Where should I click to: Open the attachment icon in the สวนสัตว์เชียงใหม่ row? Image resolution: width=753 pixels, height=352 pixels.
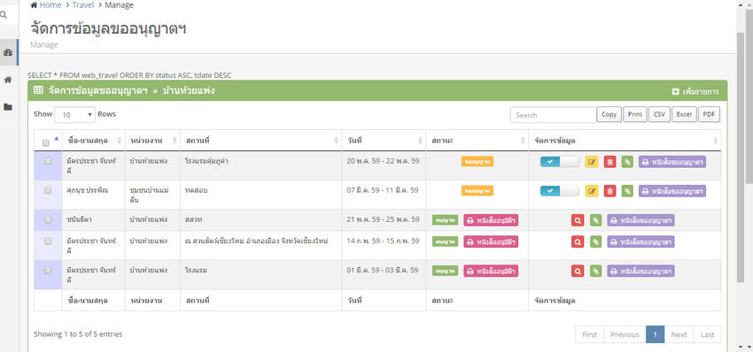tap(595, 241)
